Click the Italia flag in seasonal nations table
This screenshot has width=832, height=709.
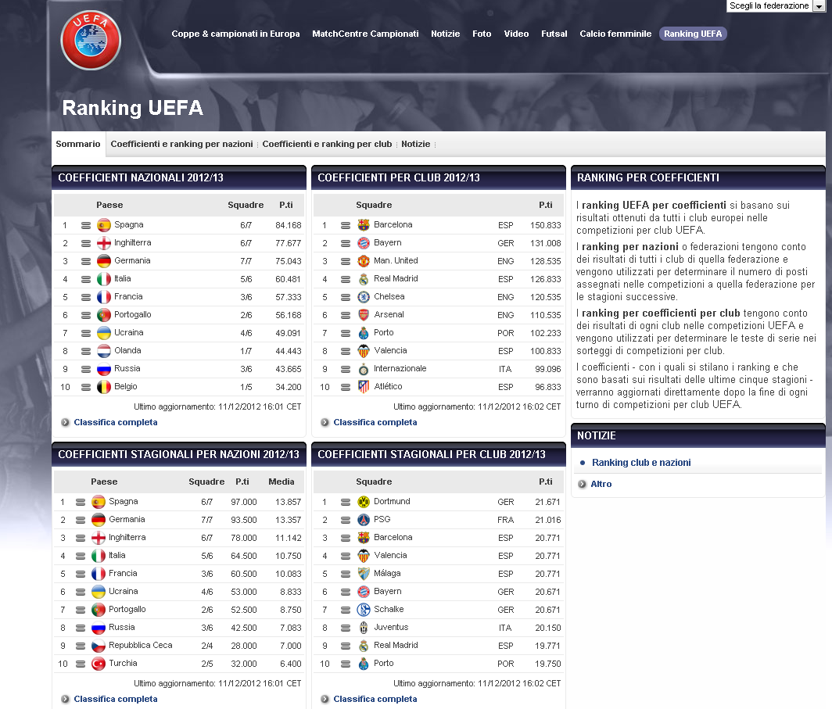coord(98,556)
